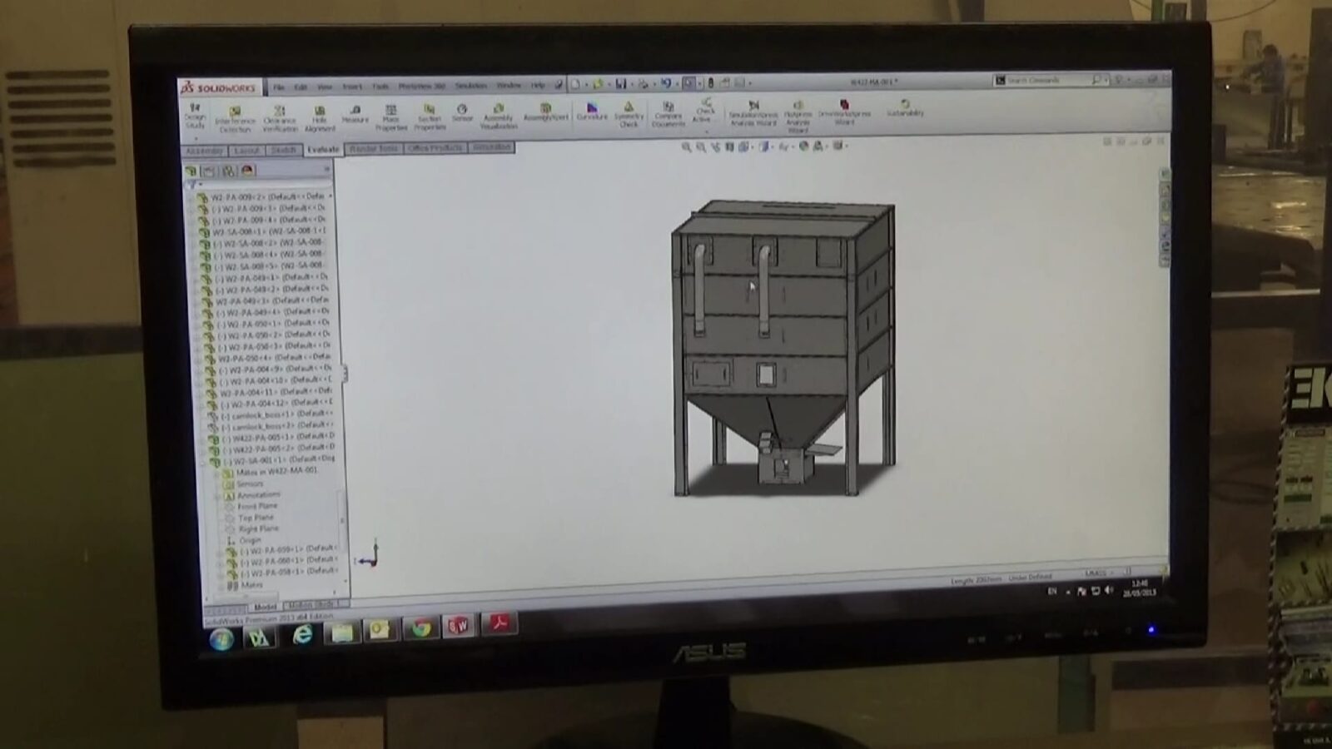Open Compare Documents tool
This screenshot has height=749, width=1332.
pyautogui.click(x=668, y=114)
